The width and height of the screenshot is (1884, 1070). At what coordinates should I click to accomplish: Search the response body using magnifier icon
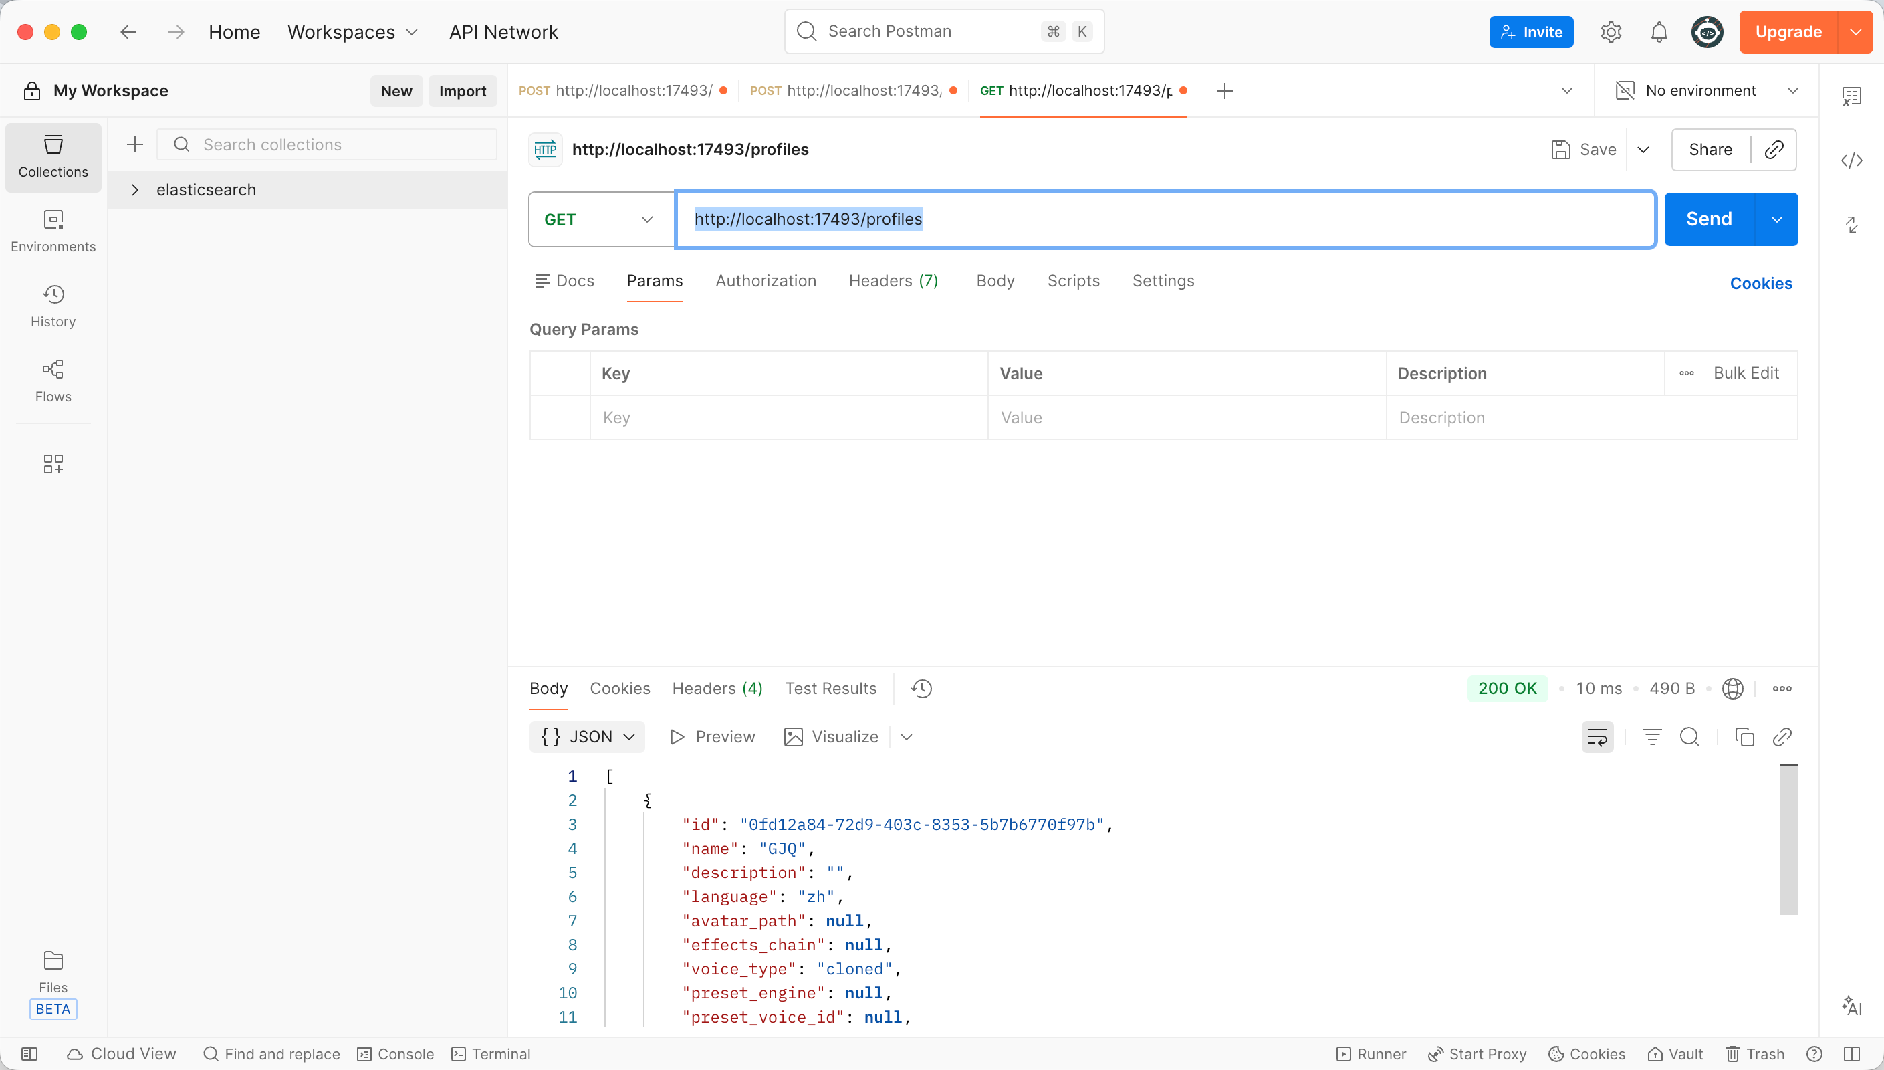point(1689,737)
